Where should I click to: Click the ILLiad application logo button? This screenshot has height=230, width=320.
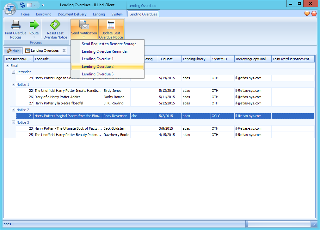(10, 9)
